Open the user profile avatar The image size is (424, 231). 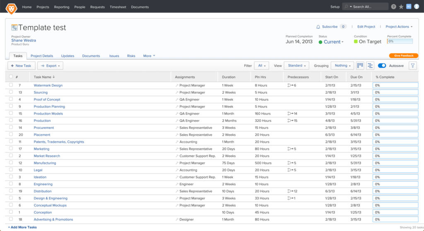coord(417,7)
